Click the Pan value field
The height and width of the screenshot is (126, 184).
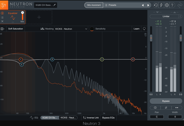tap(157, 117)
